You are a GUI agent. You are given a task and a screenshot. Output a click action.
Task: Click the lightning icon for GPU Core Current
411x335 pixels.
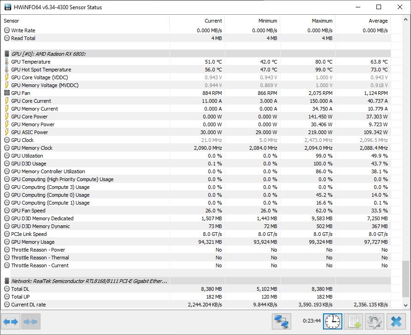(x=7, y=100)
